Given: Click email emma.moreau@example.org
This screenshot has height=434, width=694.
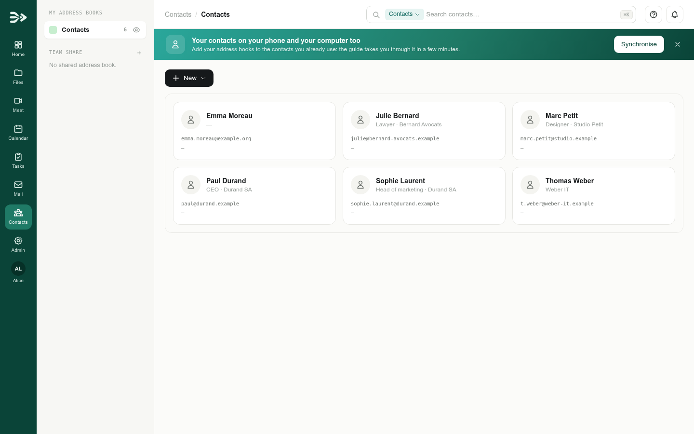Looking at the screenshot, I should 216,139.
